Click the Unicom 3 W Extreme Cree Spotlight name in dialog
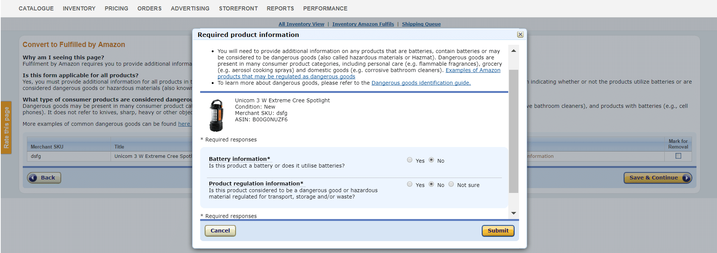This screenshot has width=717, height=253. click(x=282, y=100)
